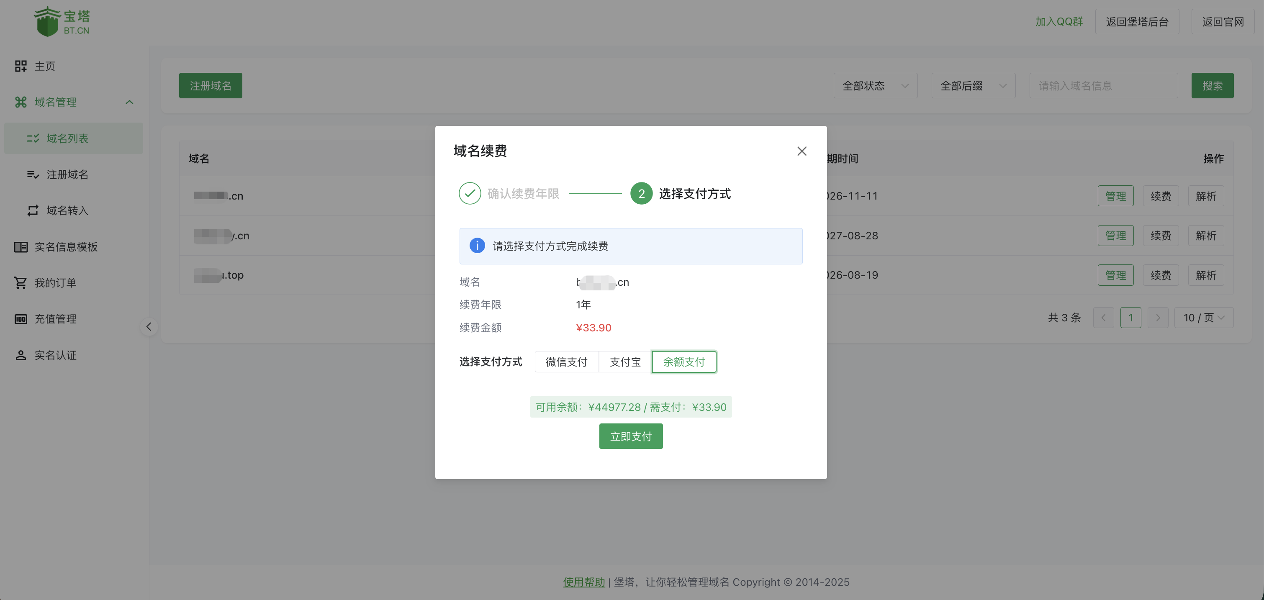
Task: Click the 宝塔 BT.CN logo
Action: [62, 21]
